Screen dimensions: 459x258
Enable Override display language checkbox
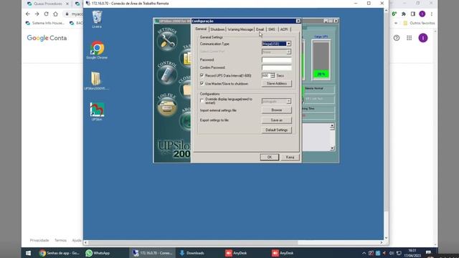click(x=202, y=100)
